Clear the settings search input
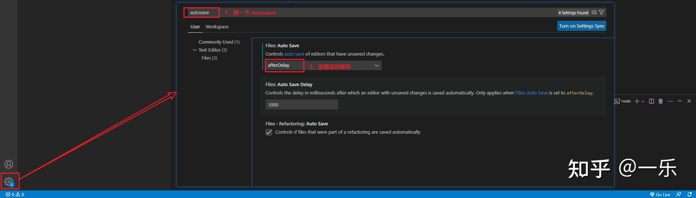This screenshot has height=198, width=696. 594,13
